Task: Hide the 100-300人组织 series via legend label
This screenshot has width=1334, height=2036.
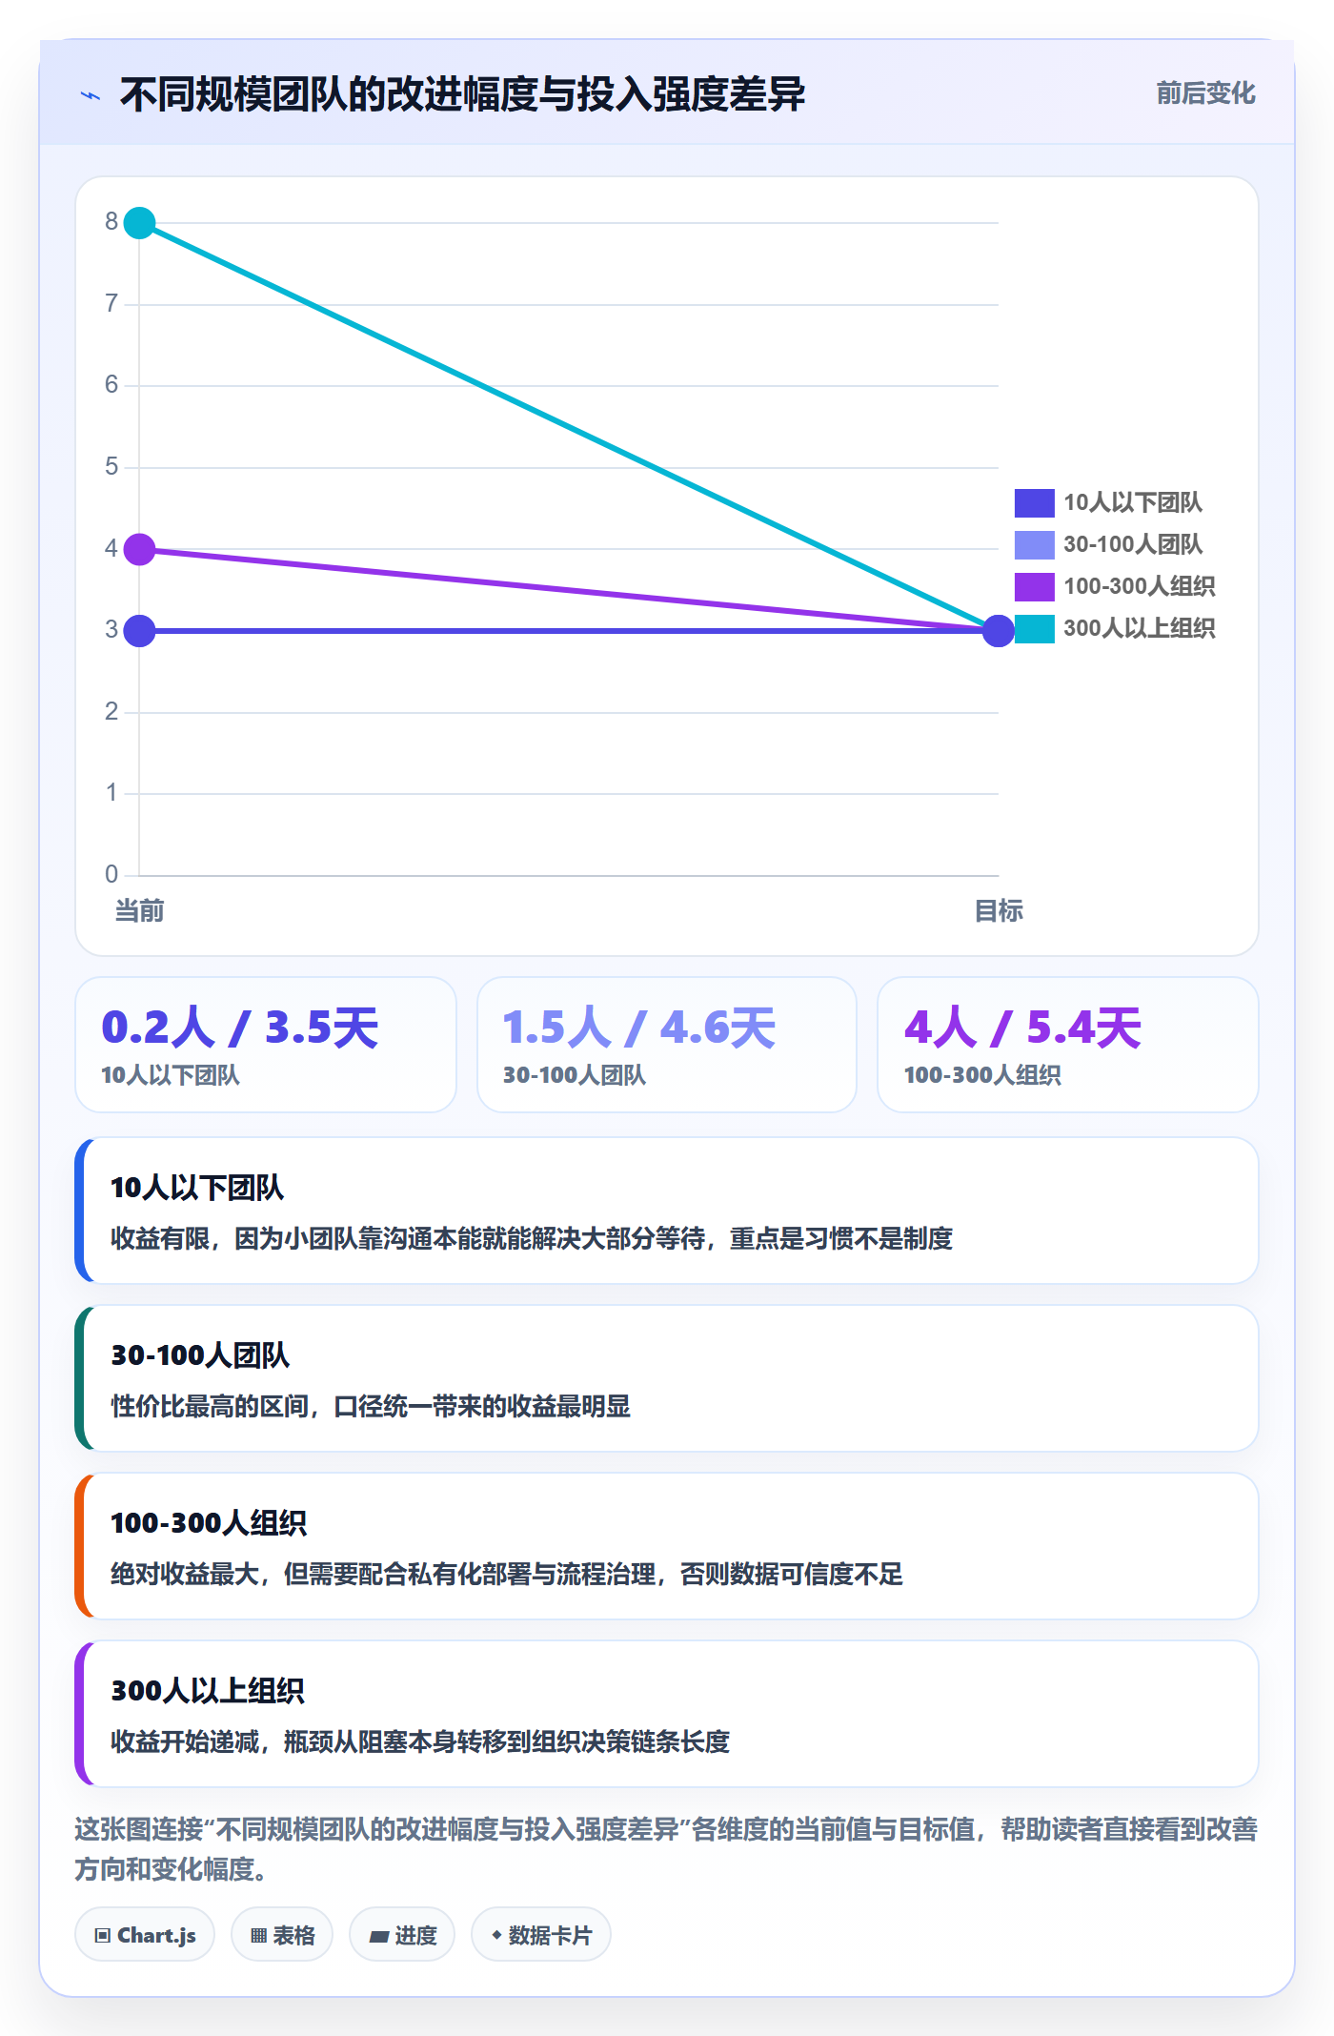Action: click(x=1139, y=586)
